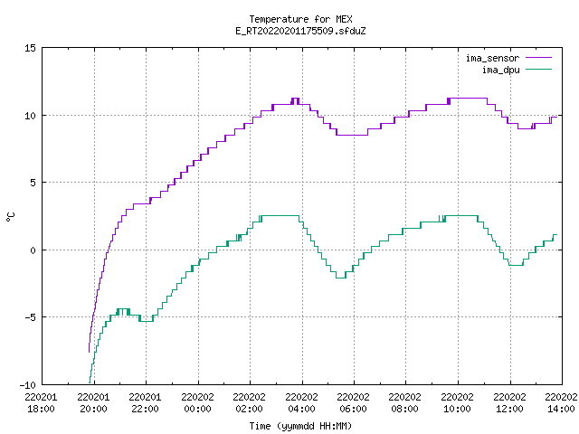The width and height of the screenshot is (579, 434).
Task: Click the x-axis label '220202 00:00'
Action: [197, 403]
